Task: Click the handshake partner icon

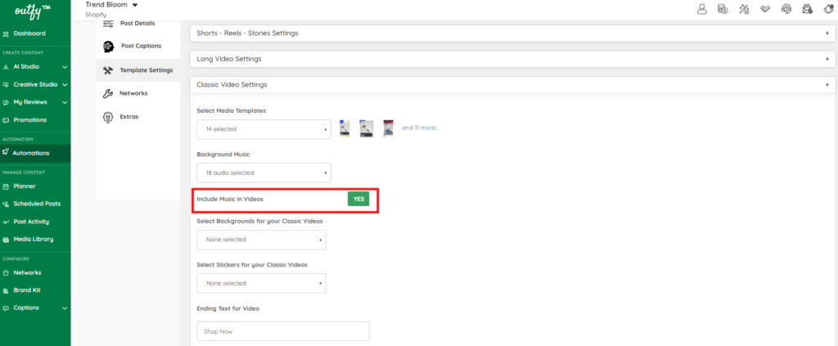Action: pyautogui.click(x=765, y=8)
